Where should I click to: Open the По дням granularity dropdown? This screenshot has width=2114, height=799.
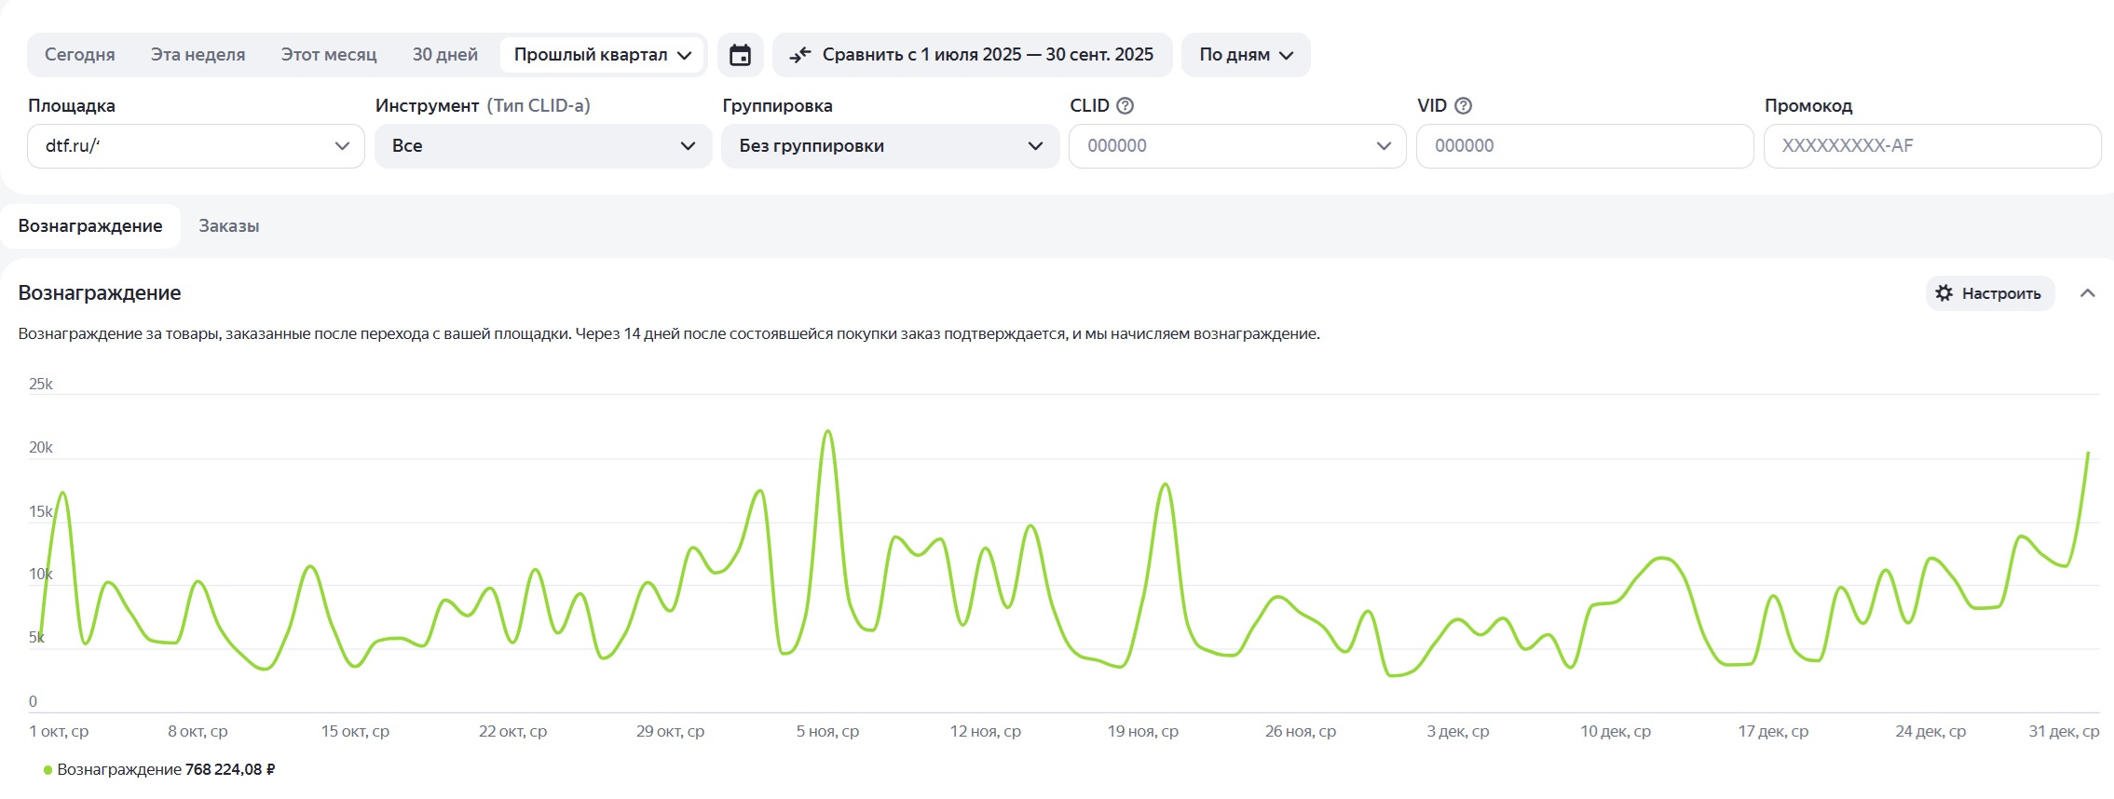click(1245, 55)
